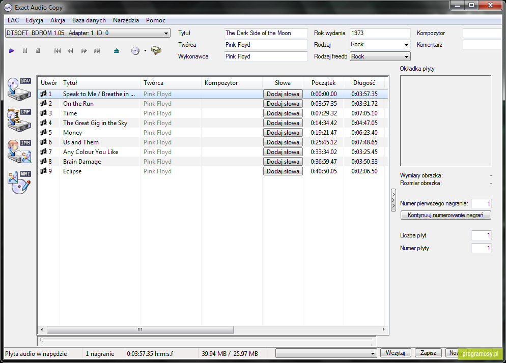The image size is (506, 363).
Task: Open the drive selection dropdown DTSOFT BDROM
Action: [88, 33]
